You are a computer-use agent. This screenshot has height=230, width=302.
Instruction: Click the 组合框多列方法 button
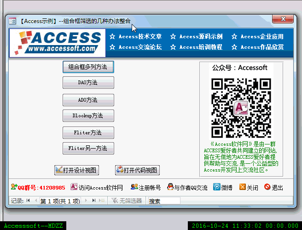88,67
